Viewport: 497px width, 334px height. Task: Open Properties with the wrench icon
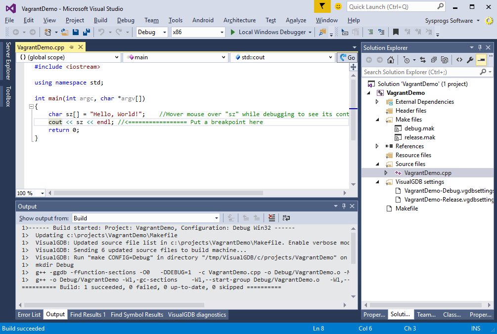(x=470, y=60)
